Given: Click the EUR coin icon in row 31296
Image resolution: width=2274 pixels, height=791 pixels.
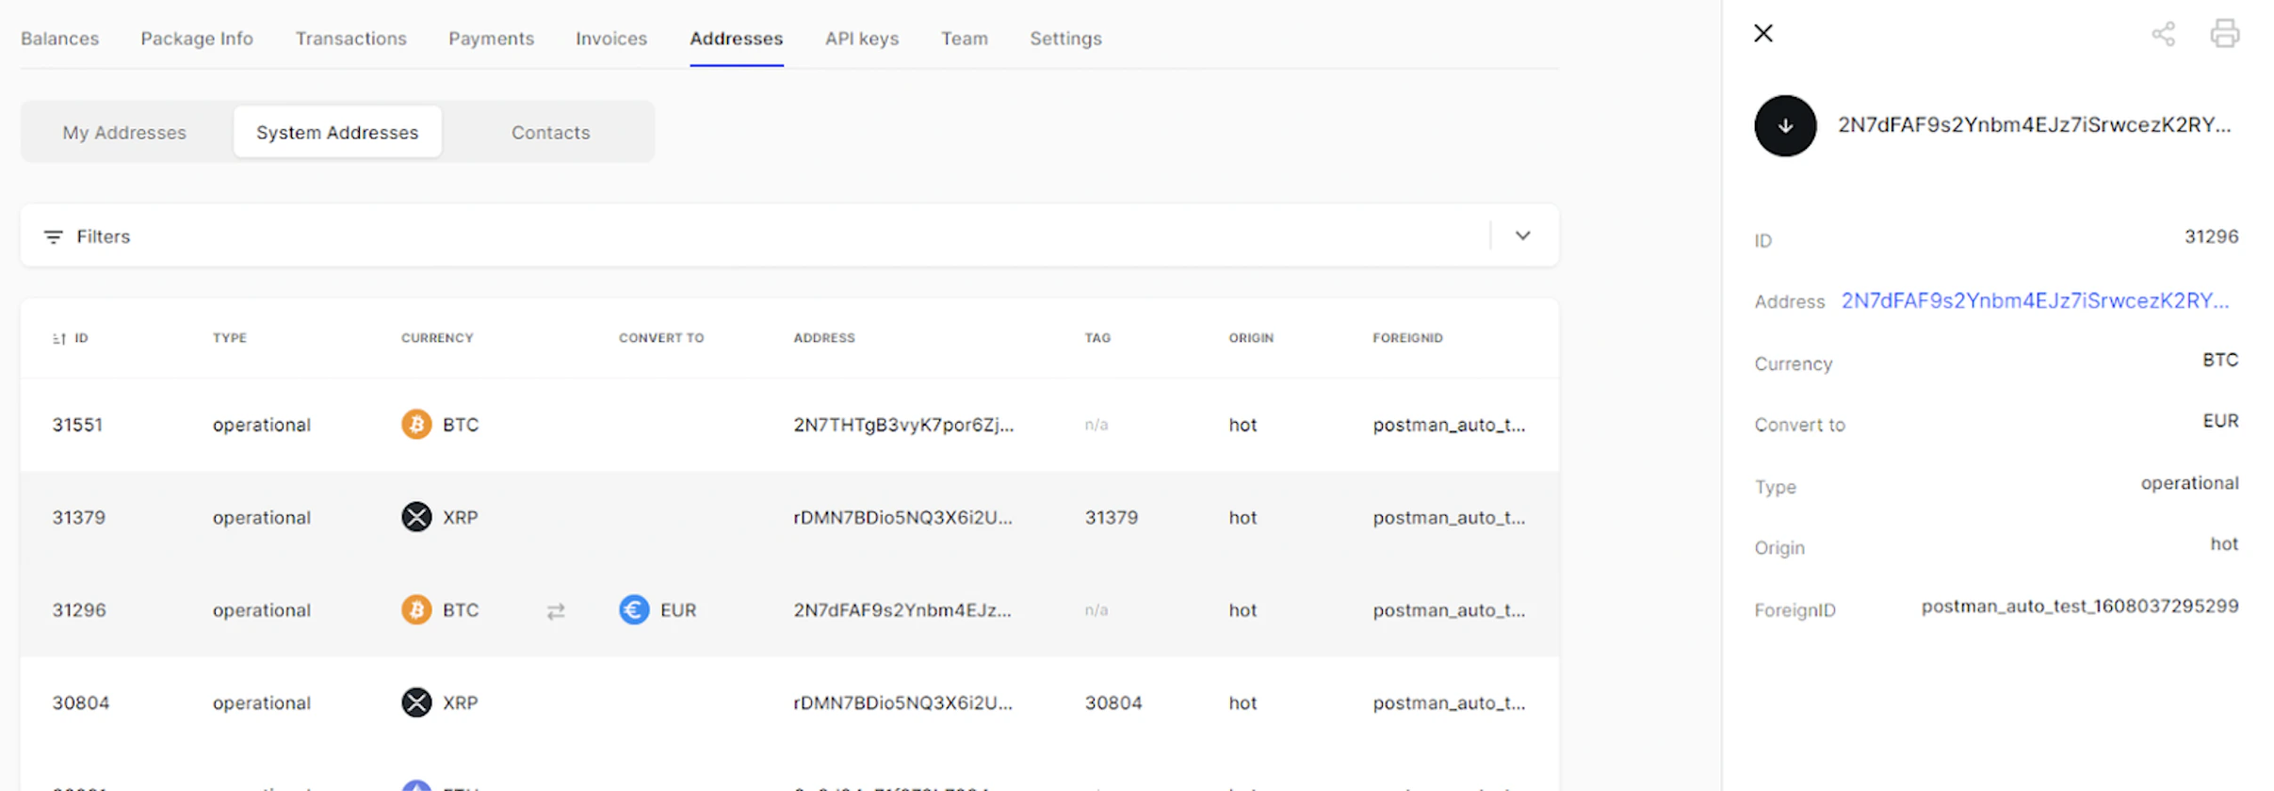Looking at the screenshot, I should coord(634,610).
